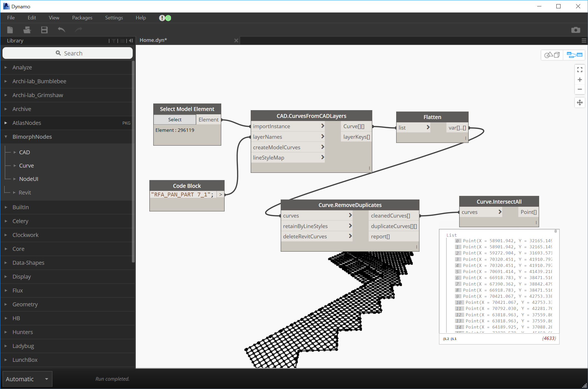This screenshot has width=588, height=389.
Task: Click the camera export image icon
Action: 576,30
